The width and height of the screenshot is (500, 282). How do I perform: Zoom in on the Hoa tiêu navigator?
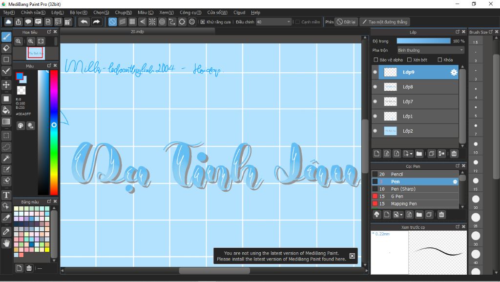click(31, 41)
